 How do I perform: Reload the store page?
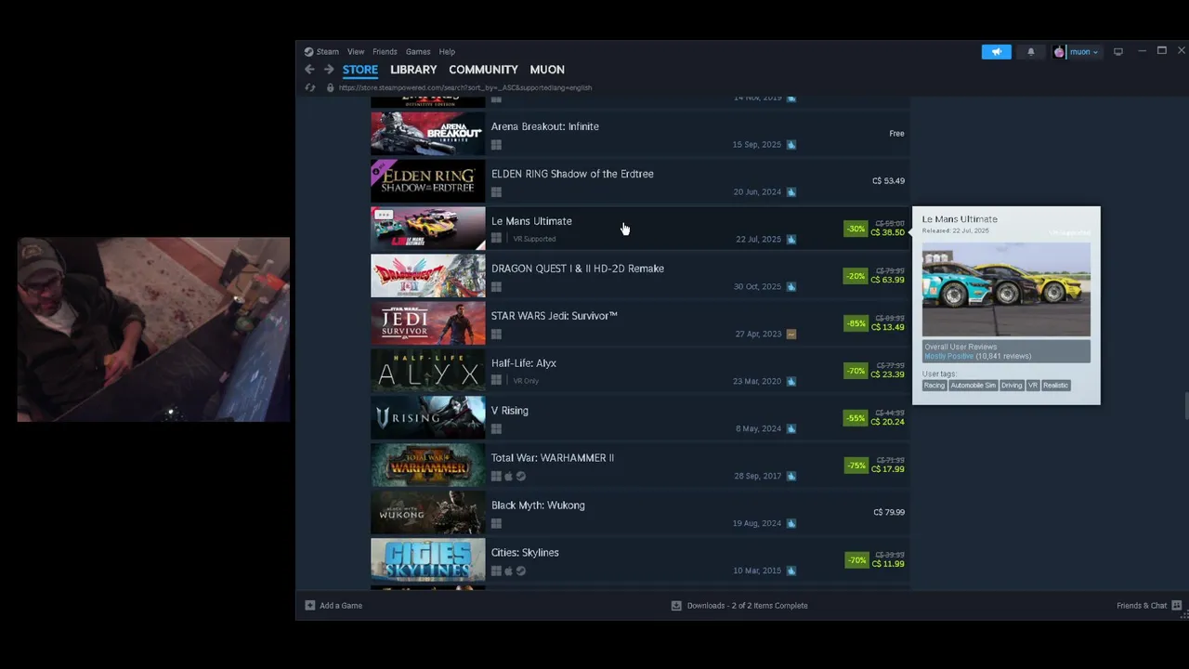pos(310,87)
